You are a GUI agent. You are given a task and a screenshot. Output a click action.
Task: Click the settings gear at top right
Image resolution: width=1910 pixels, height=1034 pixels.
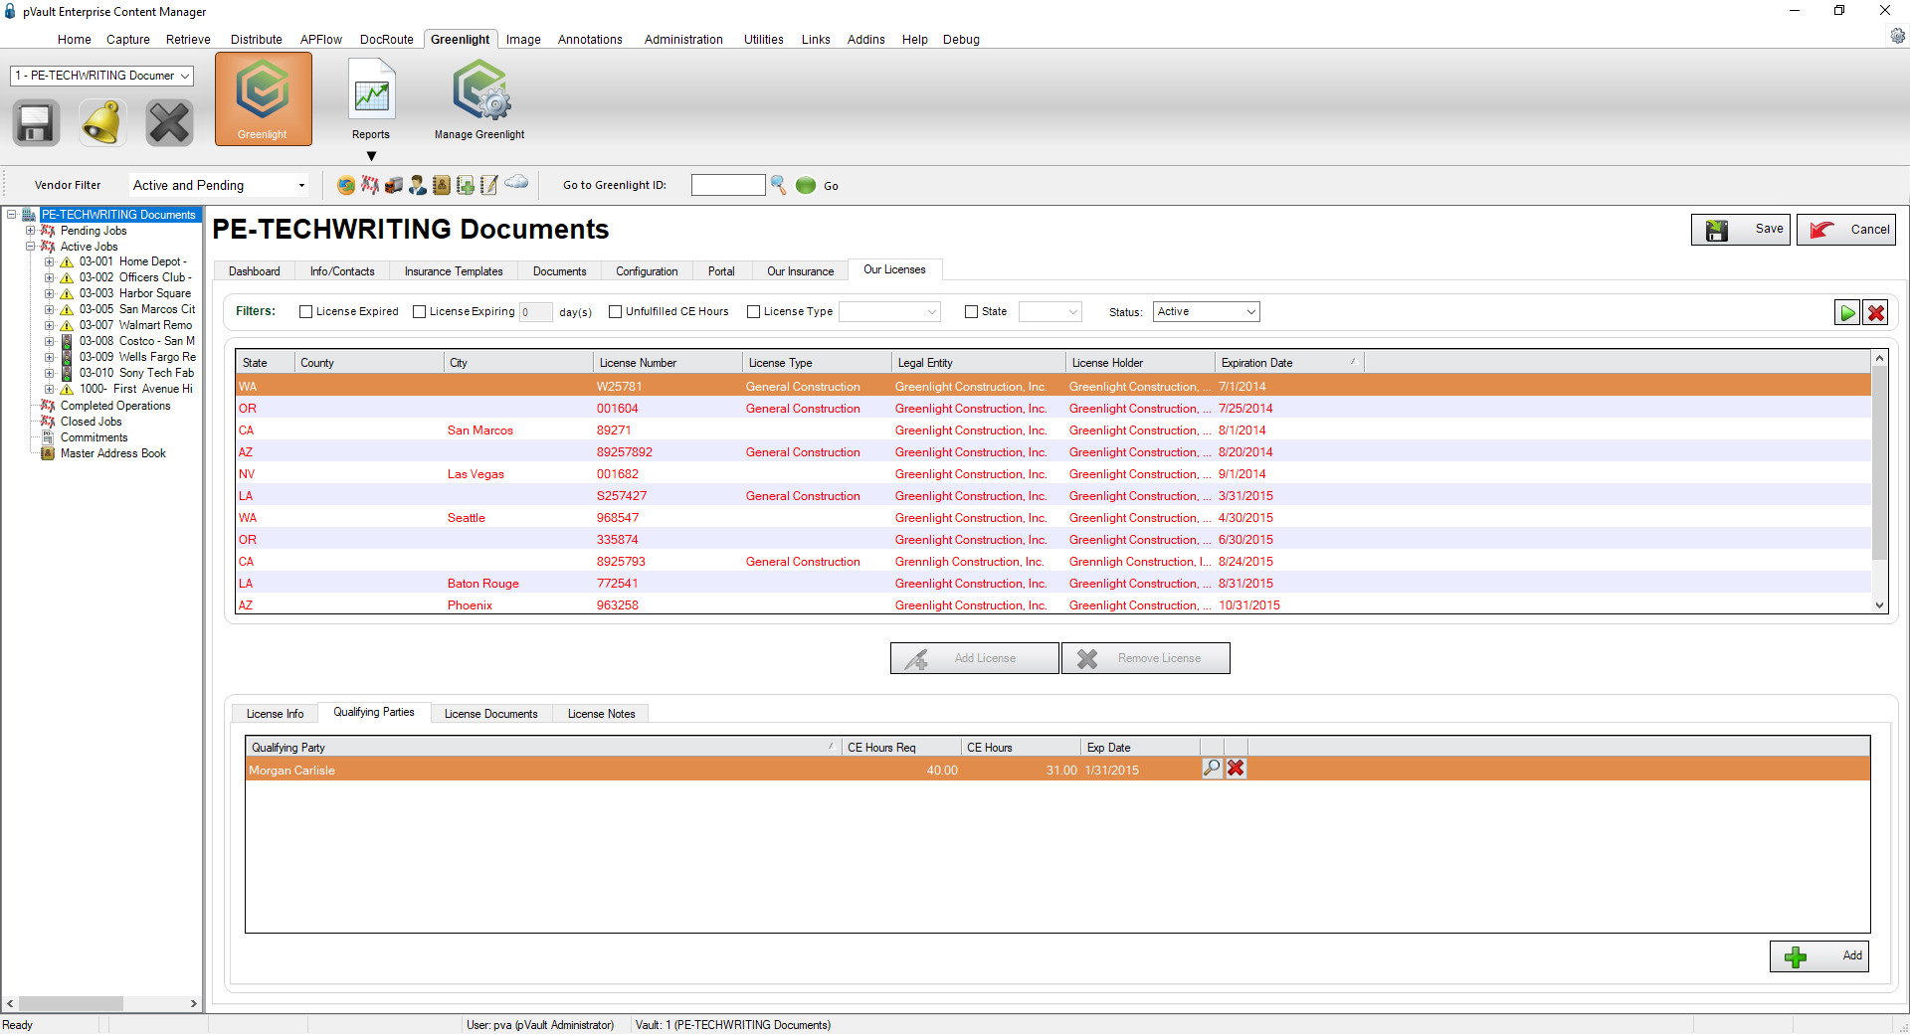tap(1898, 36)
